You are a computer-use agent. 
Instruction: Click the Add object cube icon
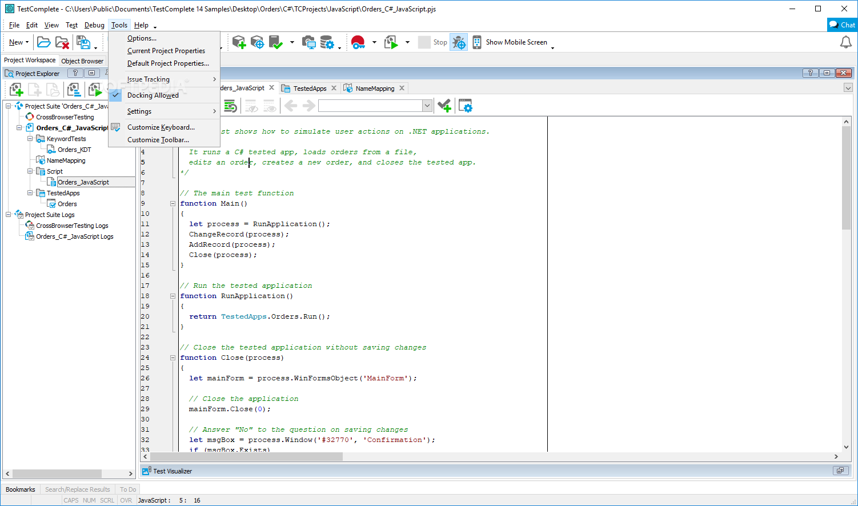[x=239, y=42]
